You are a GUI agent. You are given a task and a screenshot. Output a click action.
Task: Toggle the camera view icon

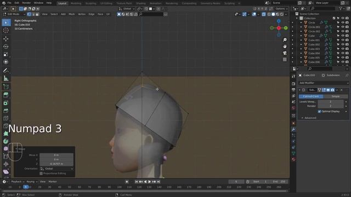pyautogui.click(x=285, y=53)
